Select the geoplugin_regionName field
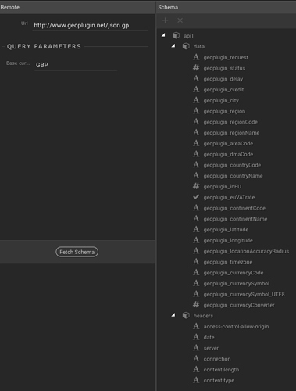This screenshot has height=391, width=296. [x=231, y=133]
